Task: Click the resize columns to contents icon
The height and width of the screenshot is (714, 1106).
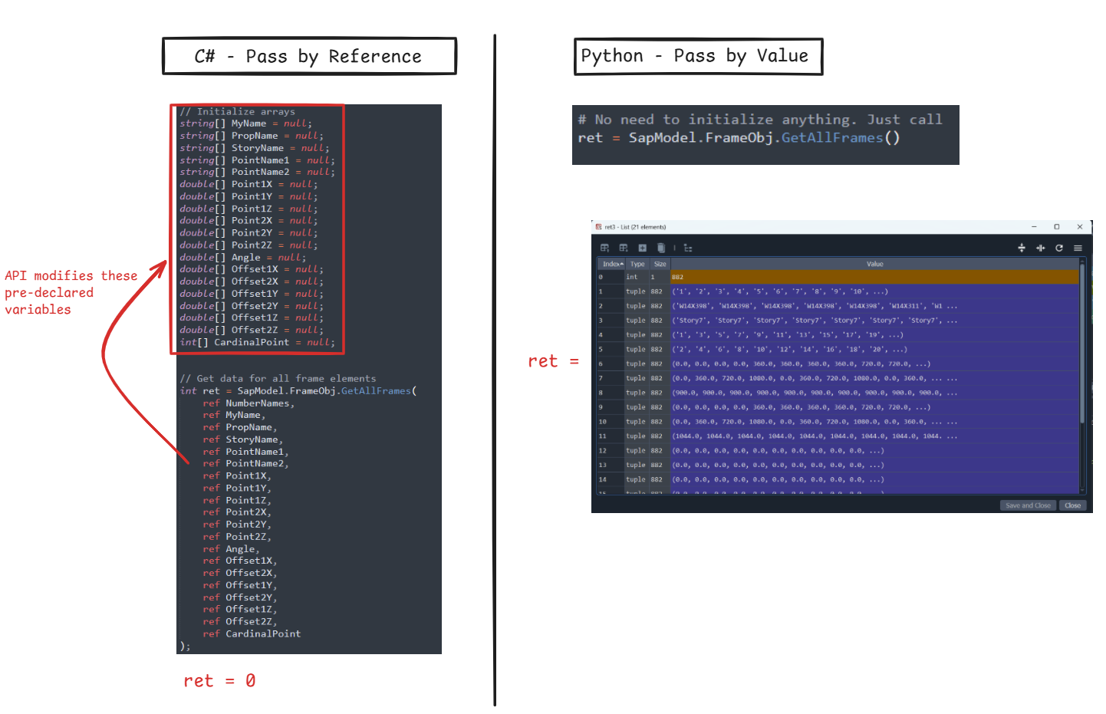Action: [x=1040, y=248]
